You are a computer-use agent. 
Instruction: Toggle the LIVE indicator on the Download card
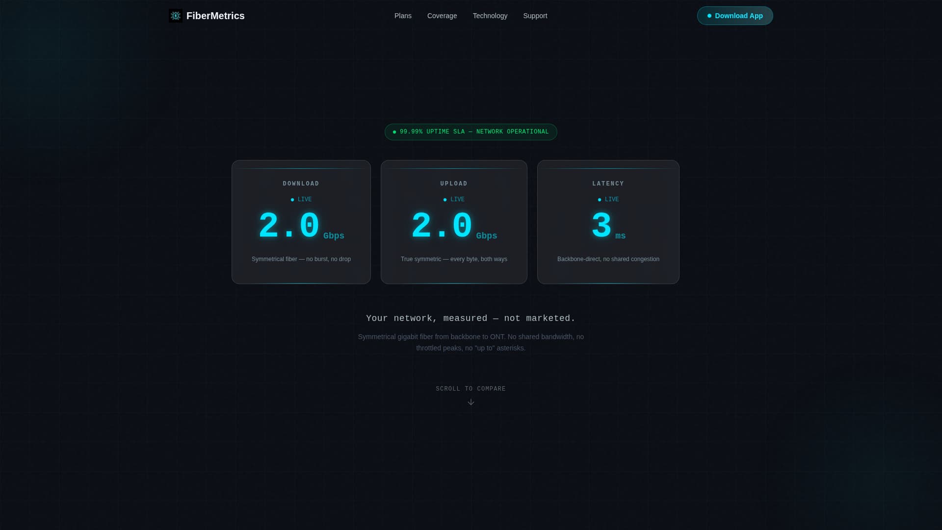(x=301, y=199)
